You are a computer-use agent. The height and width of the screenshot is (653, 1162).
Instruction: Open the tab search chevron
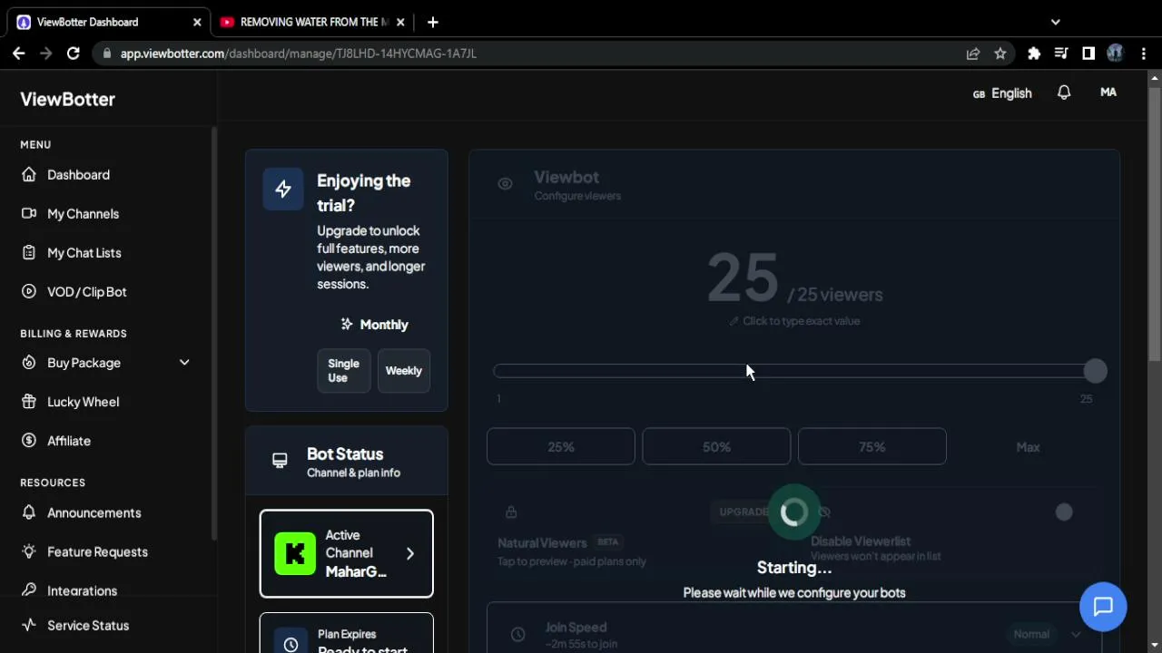(1055, 22)
